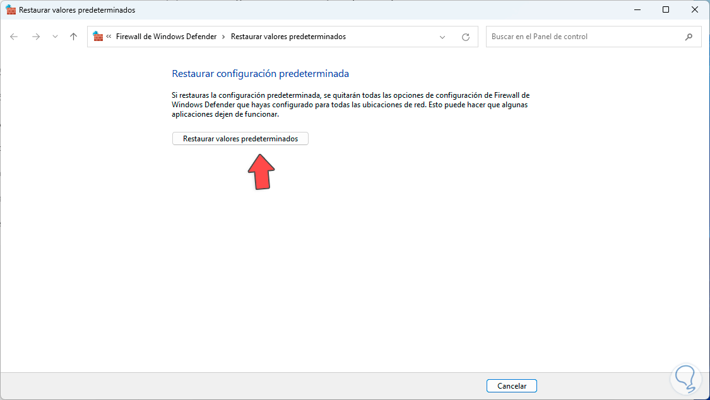
Task: Click the Back navigation arrow
Action: point(14,37)
